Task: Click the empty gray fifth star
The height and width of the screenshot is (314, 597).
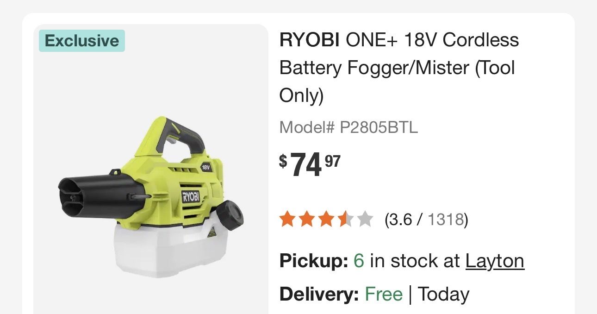Action: click(x=365, y=220)
